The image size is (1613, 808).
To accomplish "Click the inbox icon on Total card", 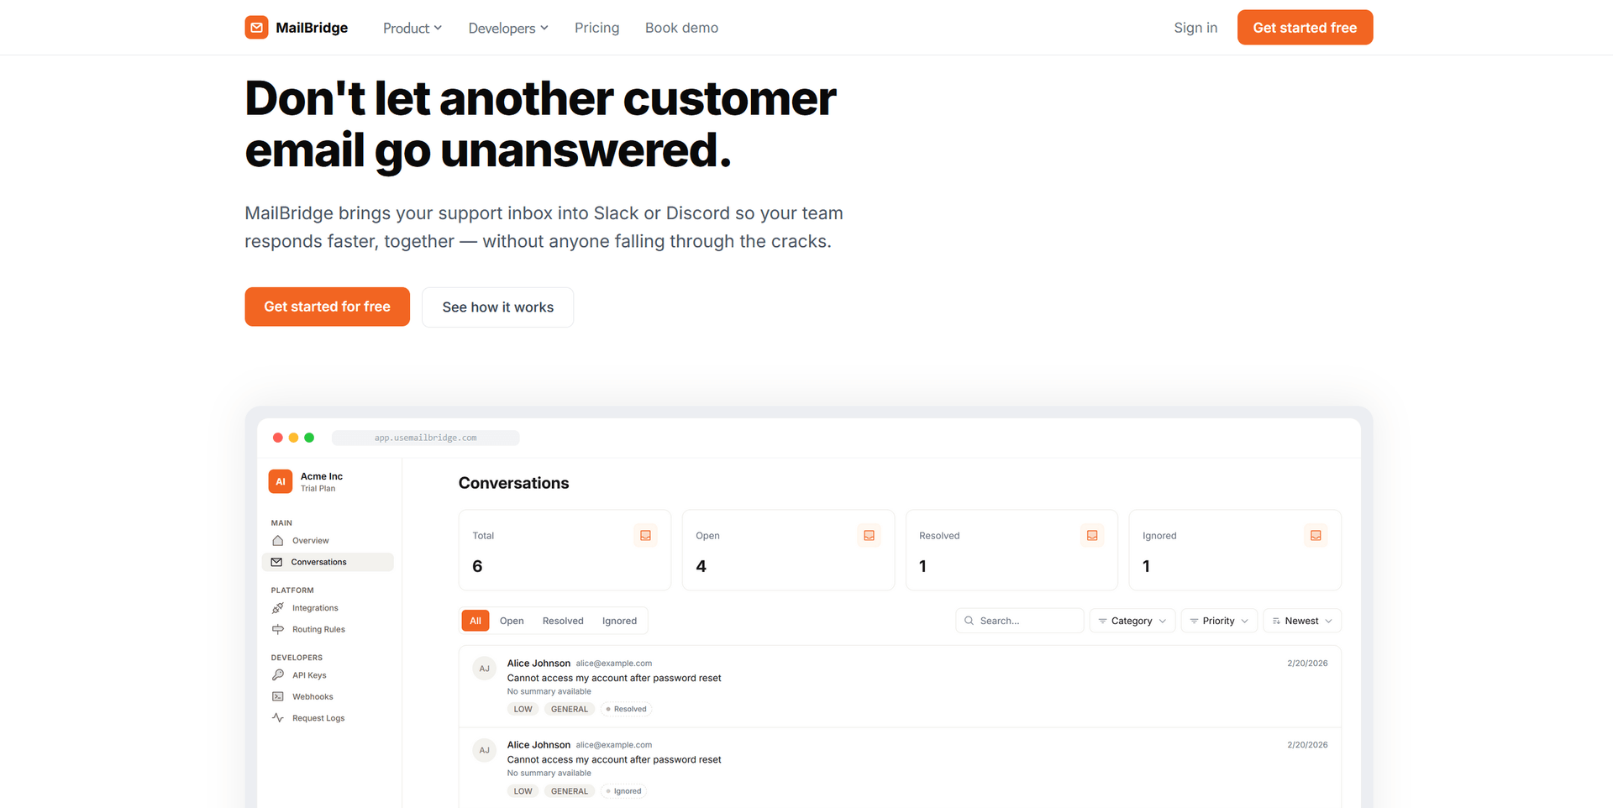I will click(x=645, y=536).
